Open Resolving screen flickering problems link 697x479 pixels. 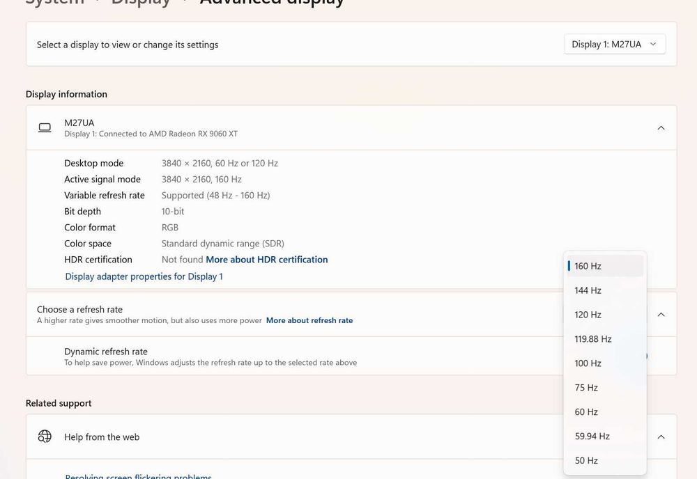138,476
